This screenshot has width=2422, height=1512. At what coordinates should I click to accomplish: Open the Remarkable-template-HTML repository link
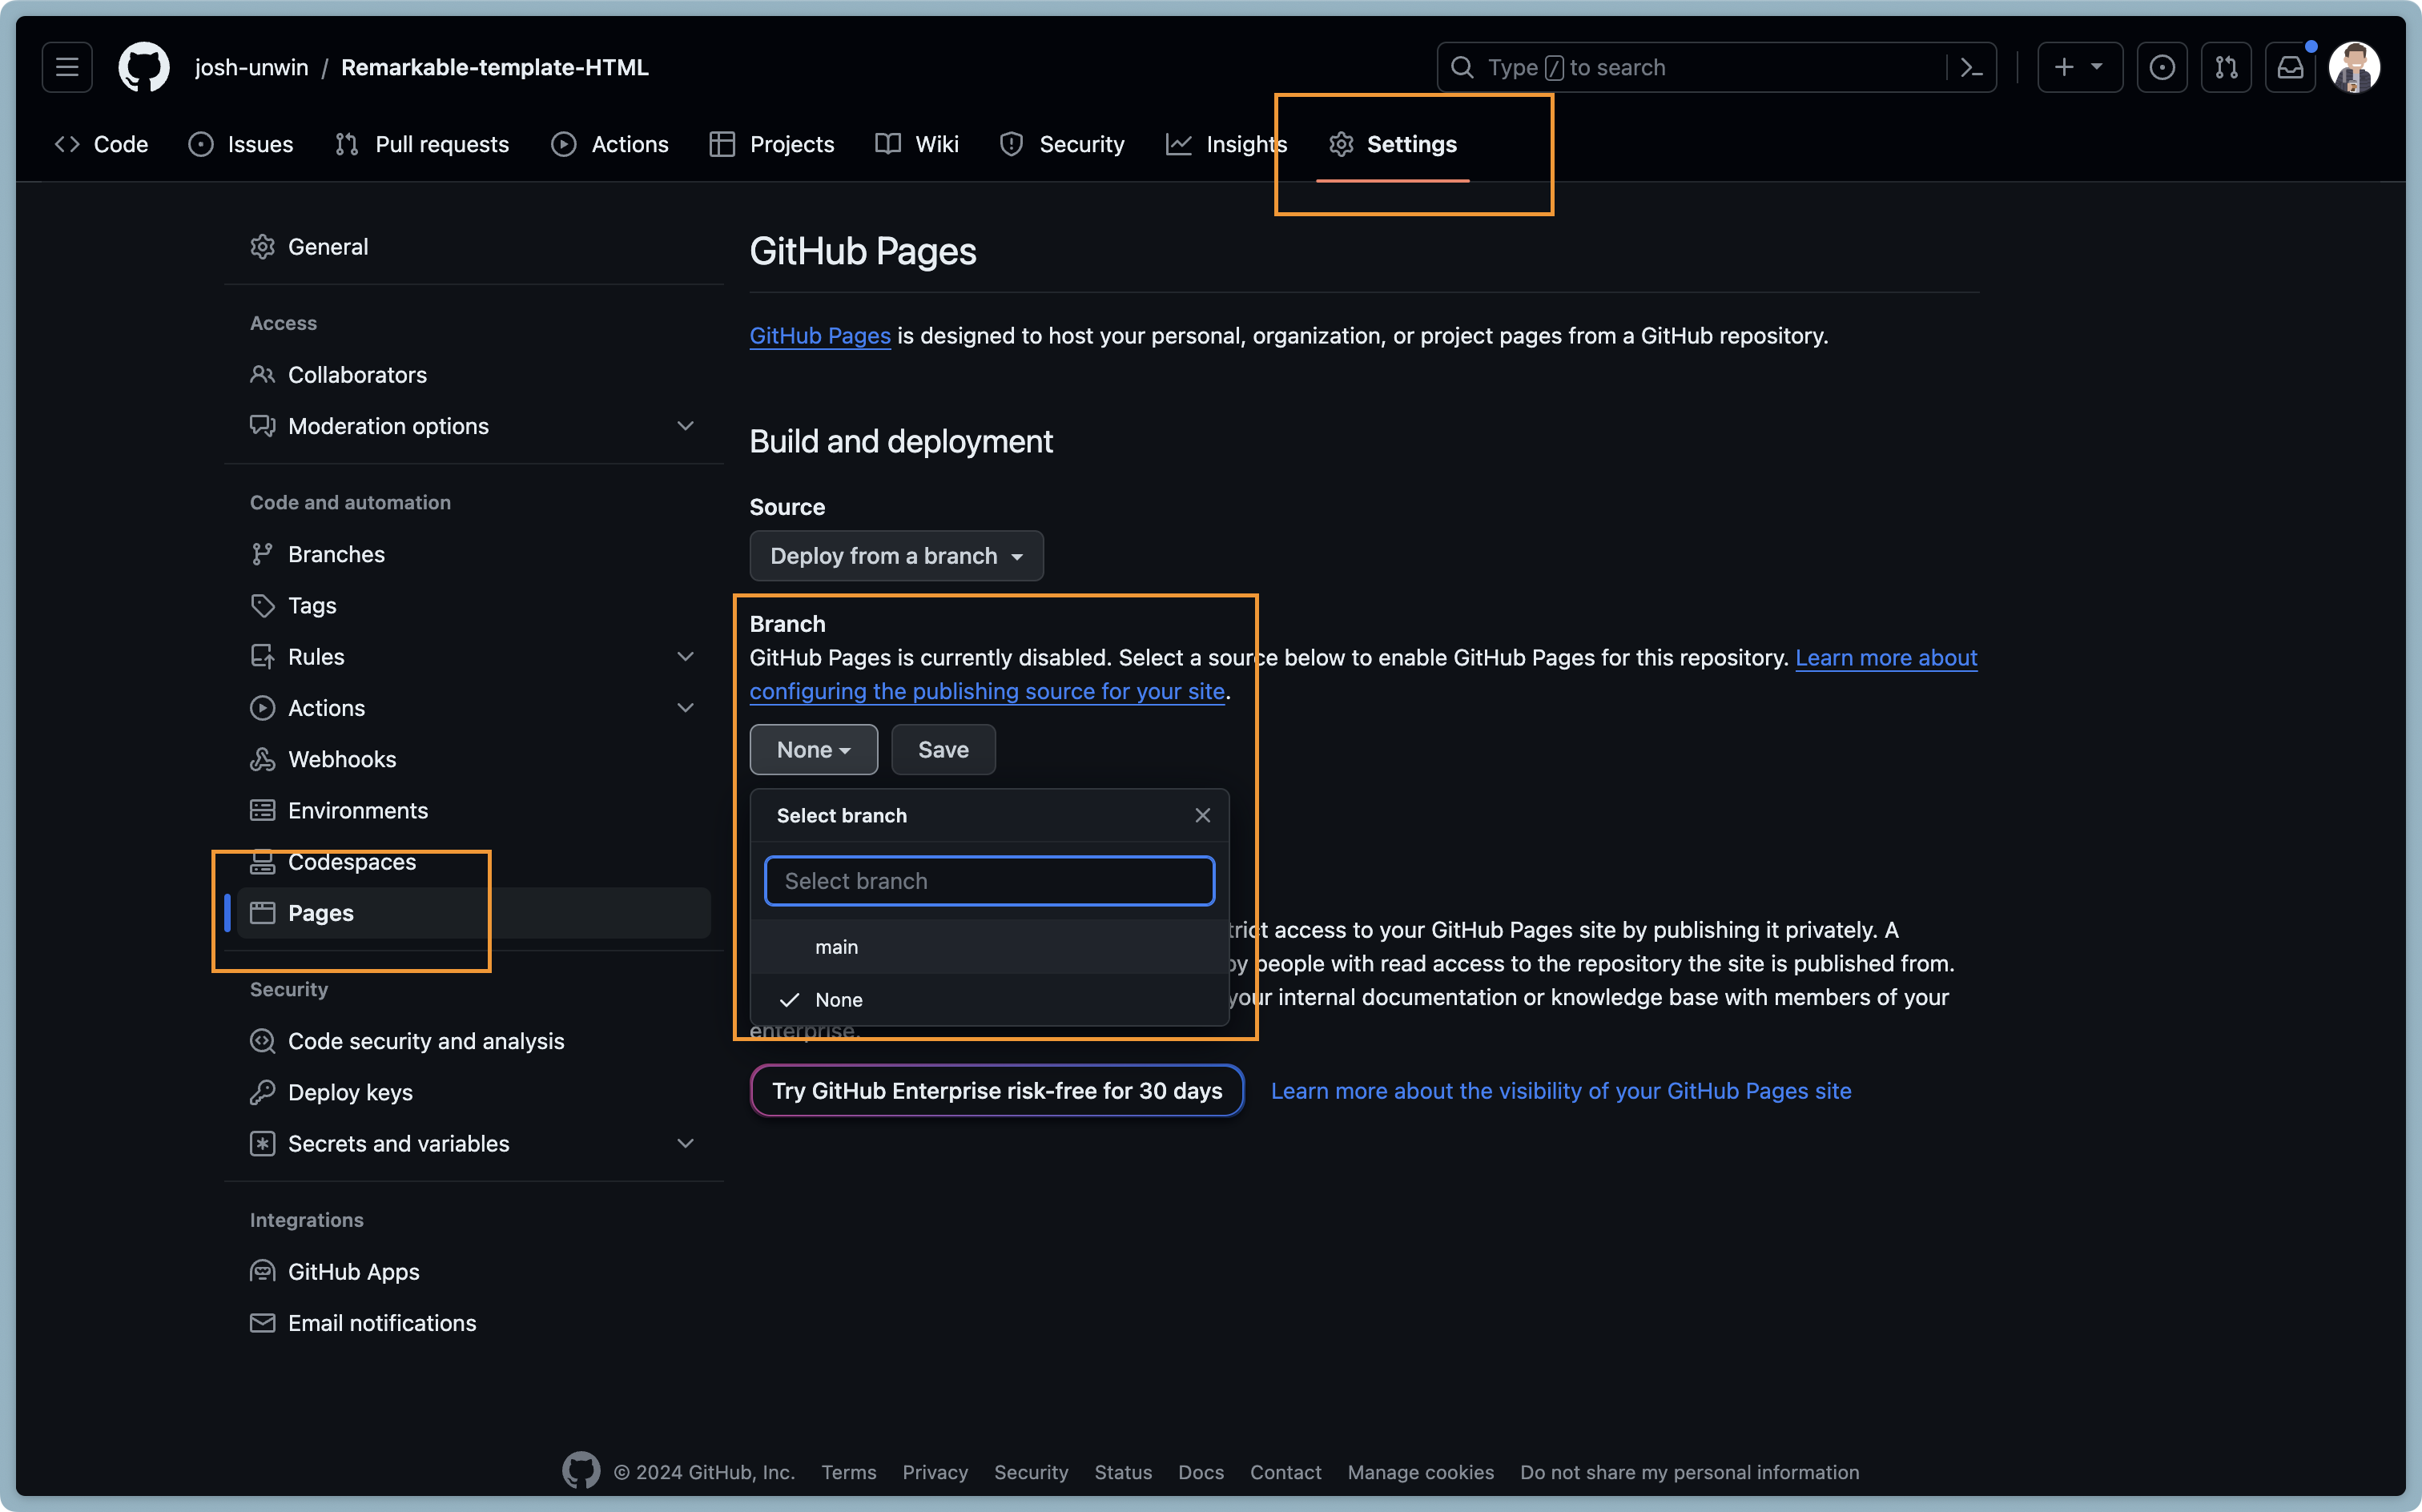coord(495,67)
